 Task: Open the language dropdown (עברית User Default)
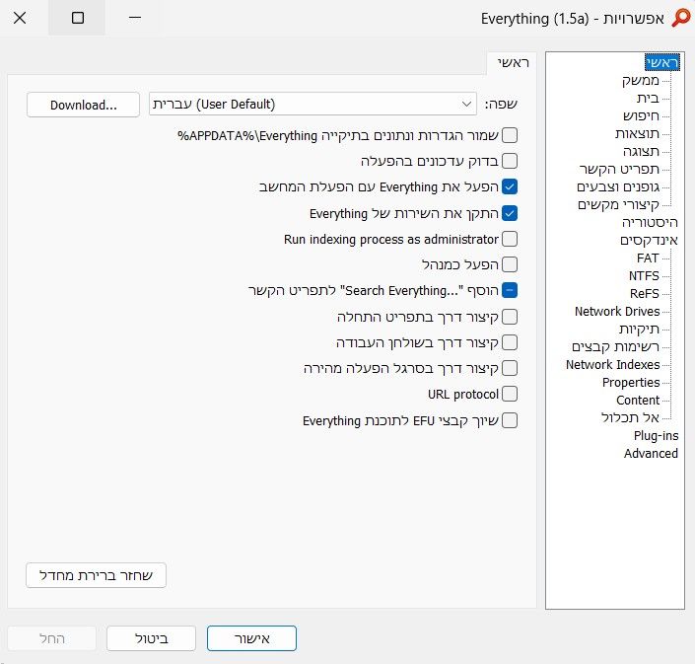point(313,105)
